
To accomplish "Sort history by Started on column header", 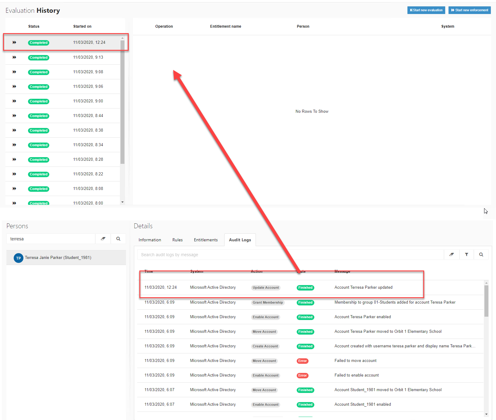I will (x=82, y=26).
